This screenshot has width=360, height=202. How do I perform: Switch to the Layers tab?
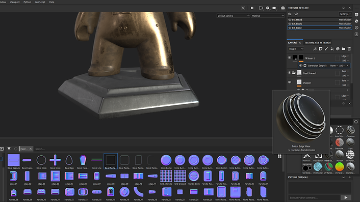pyautogui.click(x=293, y=43)
